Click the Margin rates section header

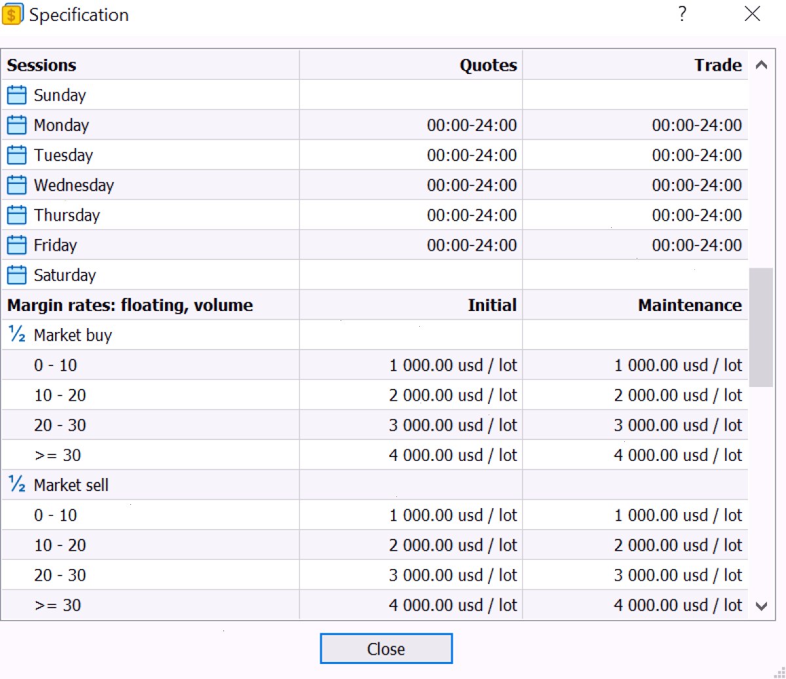[130, 305]
